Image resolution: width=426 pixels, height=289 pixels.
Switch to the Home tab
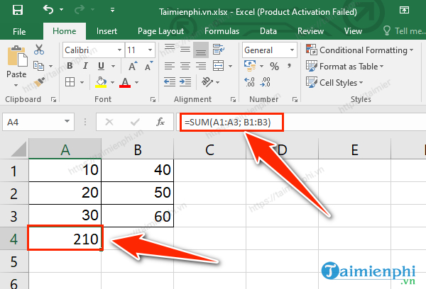coord(65,31)
